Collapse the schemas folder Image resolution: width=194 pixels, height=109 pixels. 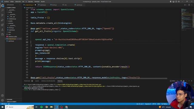click(x=11, y=23)
